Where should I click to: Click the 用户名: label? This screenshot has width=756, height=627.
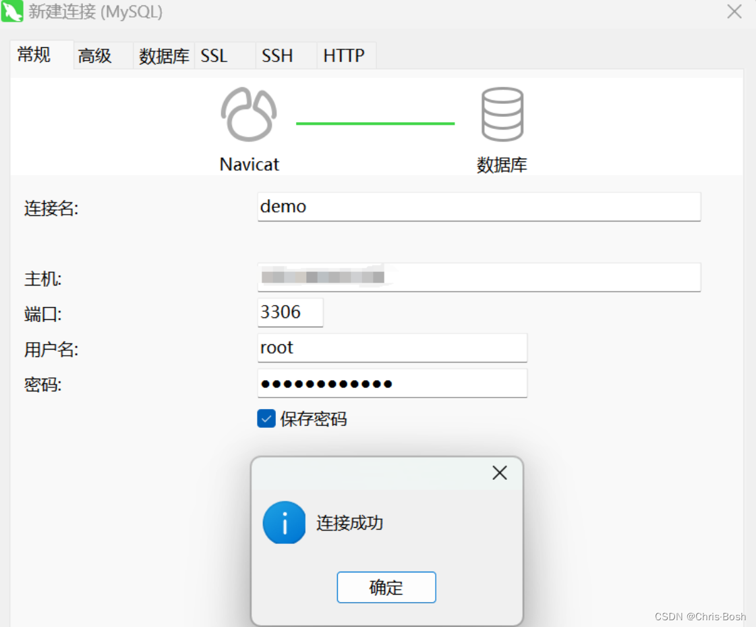pos(51,350)
